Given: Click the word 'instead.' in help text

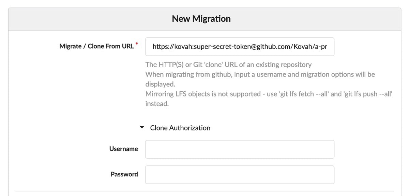Looking at the screenshot, I should 157,104.
